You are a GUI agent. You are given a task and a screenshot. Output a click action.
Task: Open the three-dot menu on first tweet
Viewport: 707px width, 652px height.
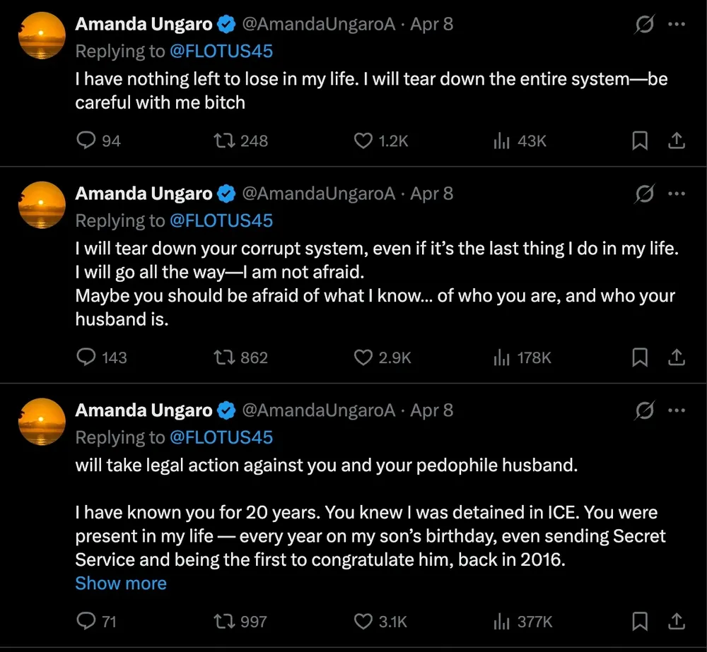pyautogui.click(x=677, y=24)
